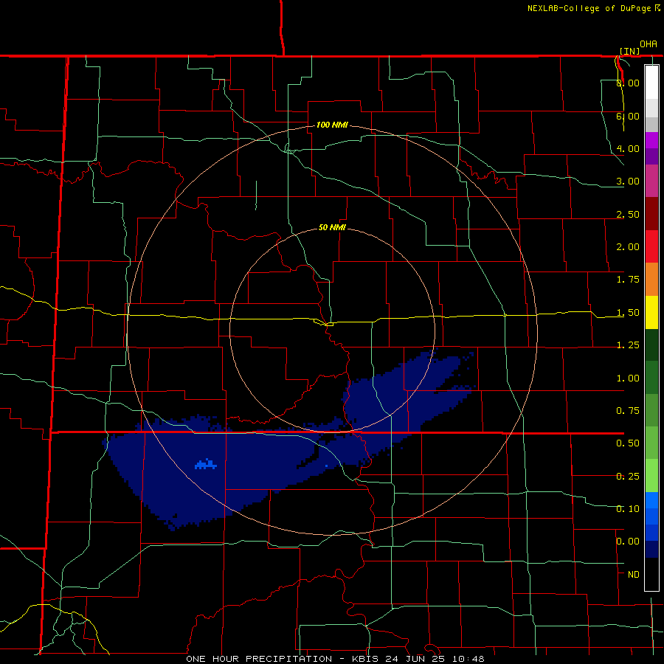Click the 1.25 legend value
This screenshot has height=664, width=664.
click(628, 345)
